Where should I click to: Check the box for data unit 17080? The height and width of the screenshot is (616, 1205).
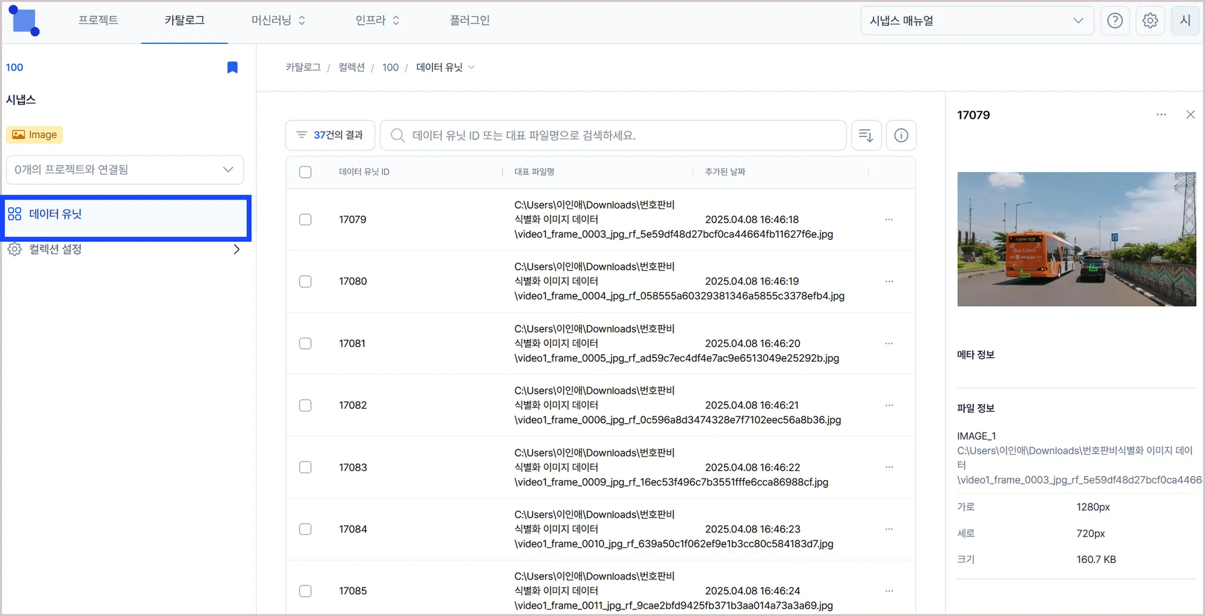tap(305, 281)
